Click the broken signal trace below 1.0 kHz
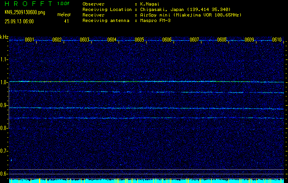 click(x=147, y=92)
